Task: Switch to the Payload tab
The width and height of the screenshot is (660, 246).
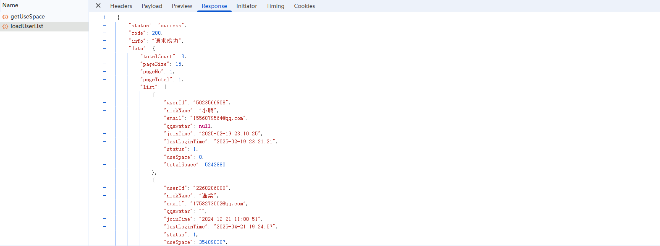Action: coord(152,6)
